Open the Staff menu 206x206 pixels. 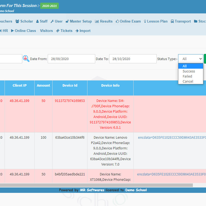click(x=42, y=21)
